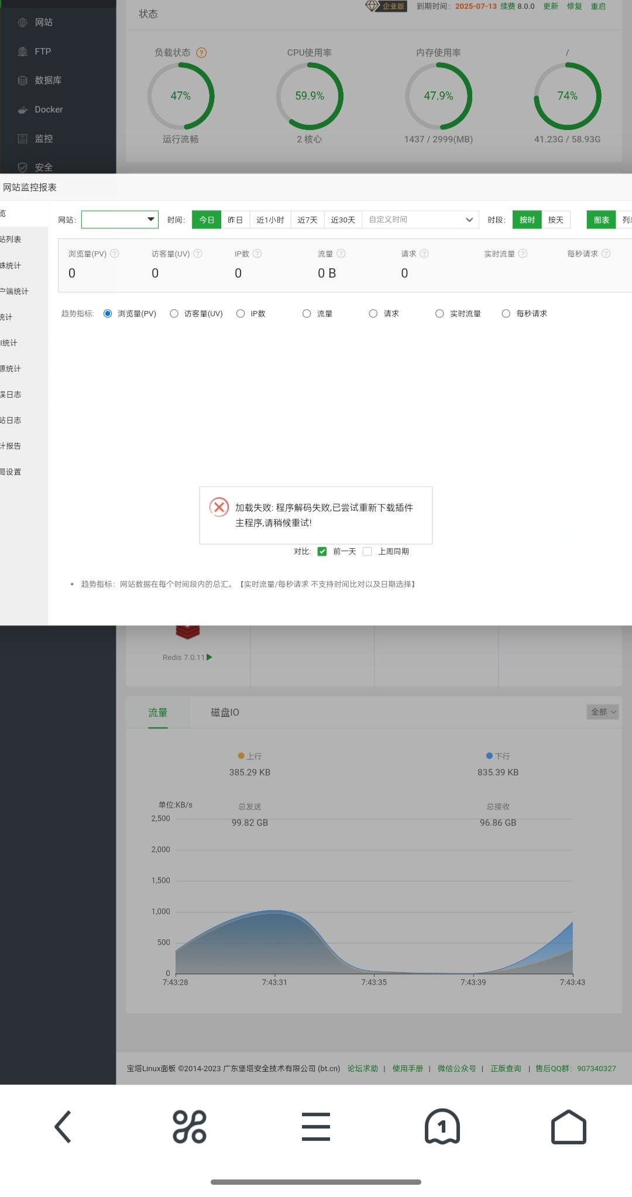Click the 59.9% CPU usage gauge
632x1197 pixels.
point(310,96)
